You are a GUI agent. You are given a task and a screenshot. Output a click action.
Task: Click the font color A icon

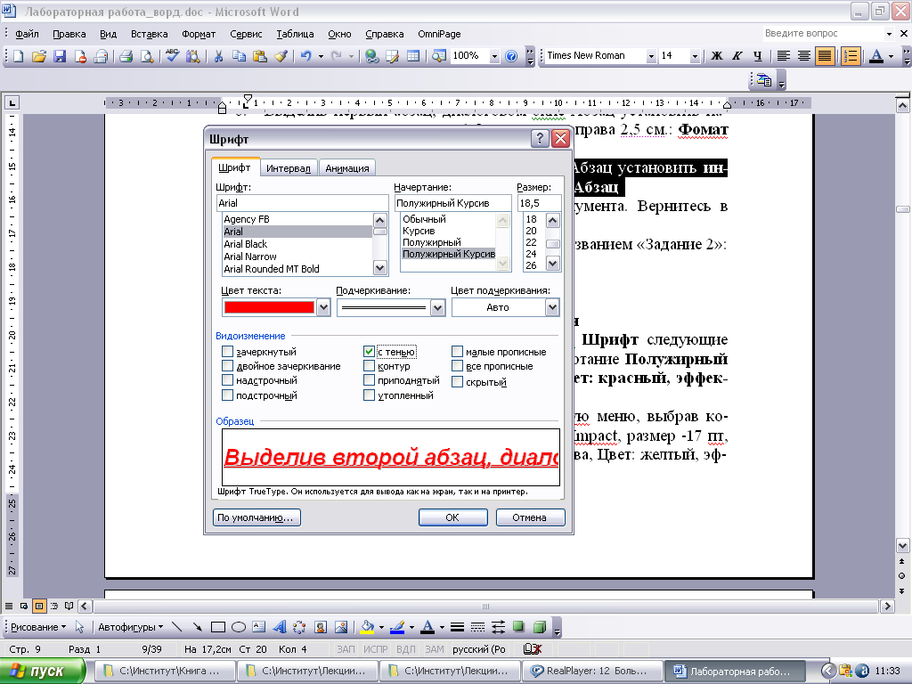[876, 56]
